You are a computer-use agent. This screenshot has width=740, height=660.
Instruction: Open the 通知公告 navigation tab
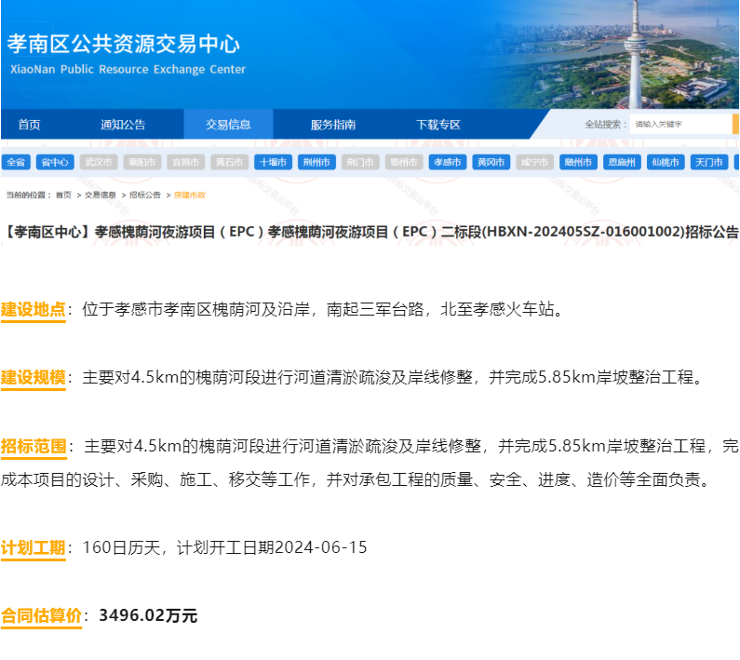click(x=123, y=125)
